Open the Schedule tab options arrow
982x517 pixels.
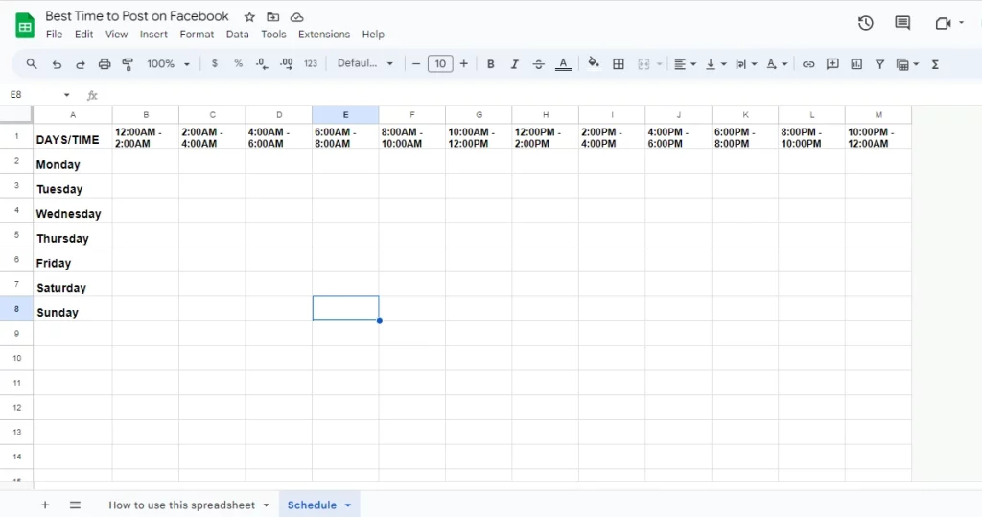[x=348, y=505]
